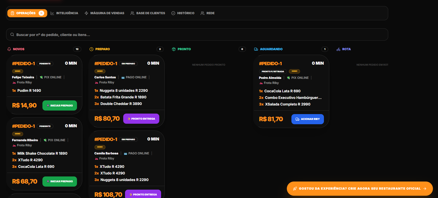The image size is (438, 198).
Task: Click the item '3x XSalada Completo R 2990'
Action: pyautogui.click(x=285, y=104)
